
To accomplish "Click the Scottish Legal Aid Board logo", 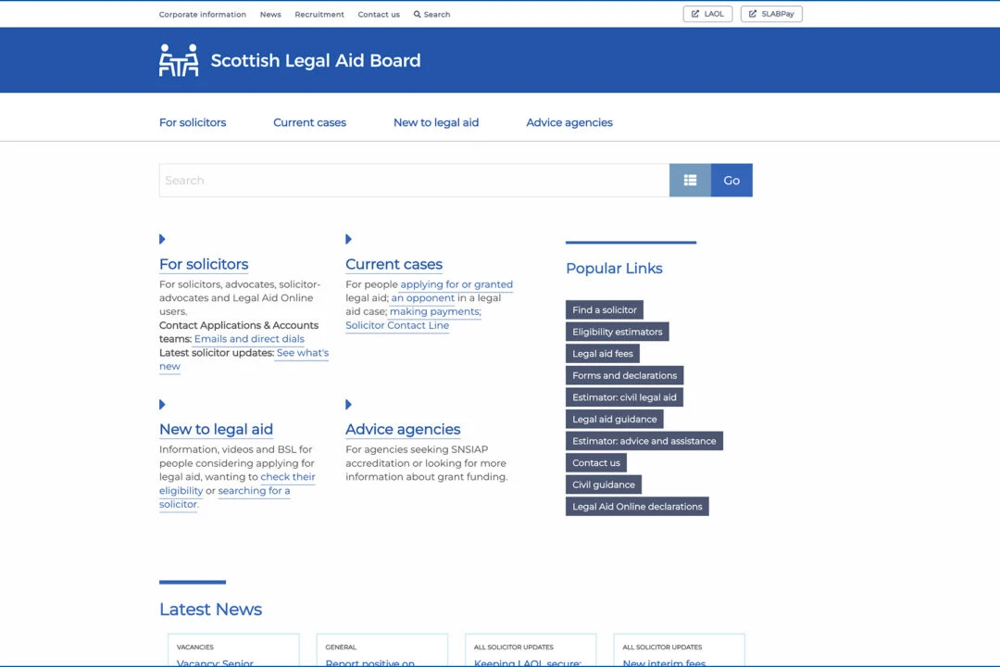I will pos(289,59).
